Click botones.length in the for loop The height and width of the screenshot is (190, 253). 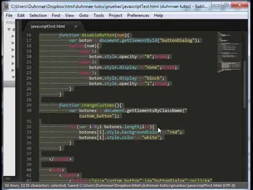click(122, 127)
